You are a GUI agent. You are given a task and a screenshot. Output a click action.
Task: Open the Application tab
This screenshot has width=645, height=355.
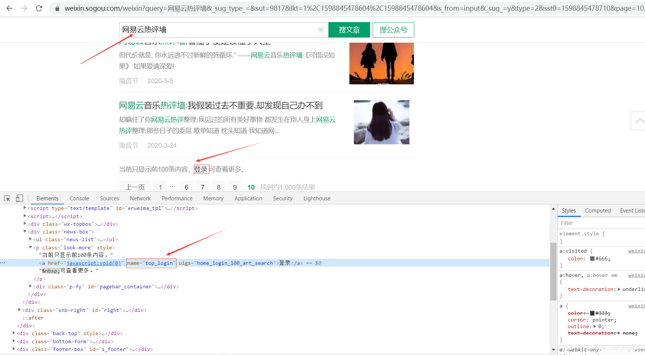[248, 198]
